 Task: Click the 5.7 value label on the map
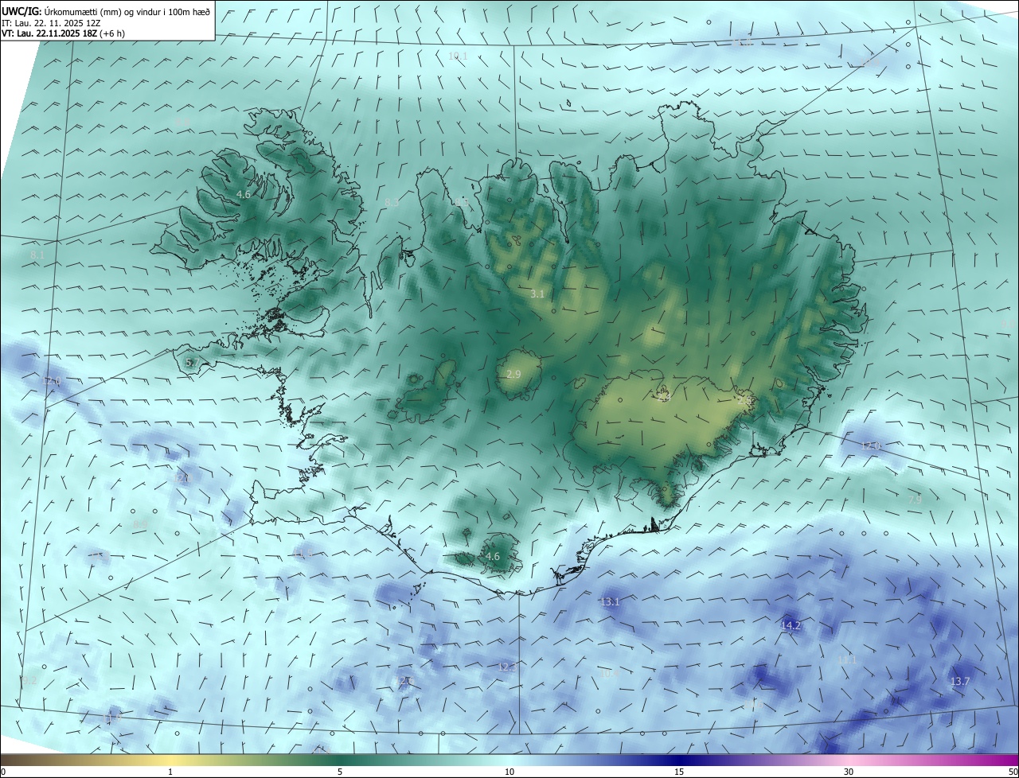coord(192,362)
